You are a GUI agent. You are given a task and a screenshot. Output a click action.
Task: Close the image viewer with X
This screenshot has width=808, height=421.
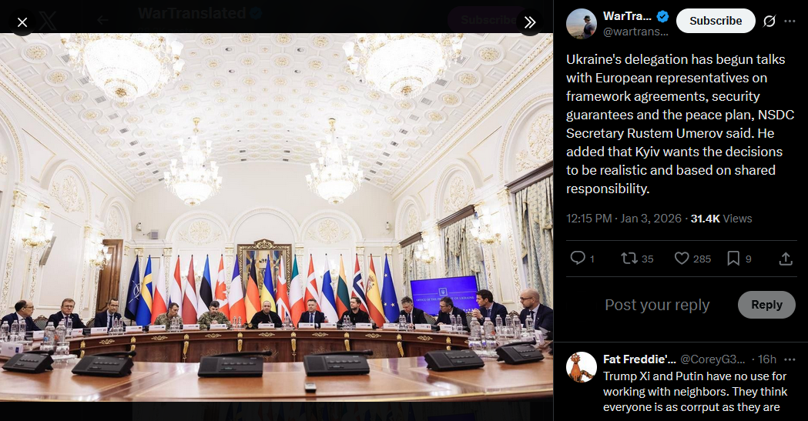[x=22, y=22]
